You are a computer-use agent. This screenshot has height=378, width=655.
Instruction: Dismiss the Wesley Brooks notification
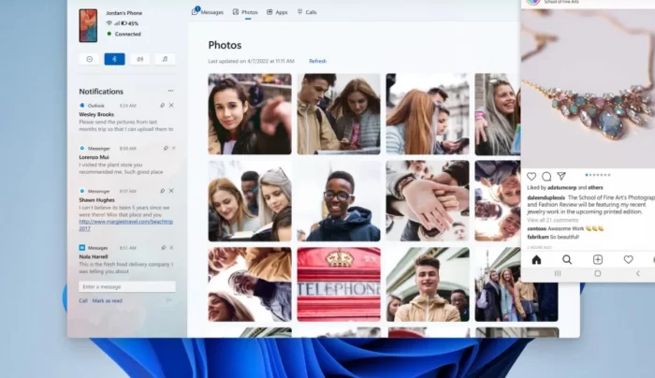(x=171, y=105)
